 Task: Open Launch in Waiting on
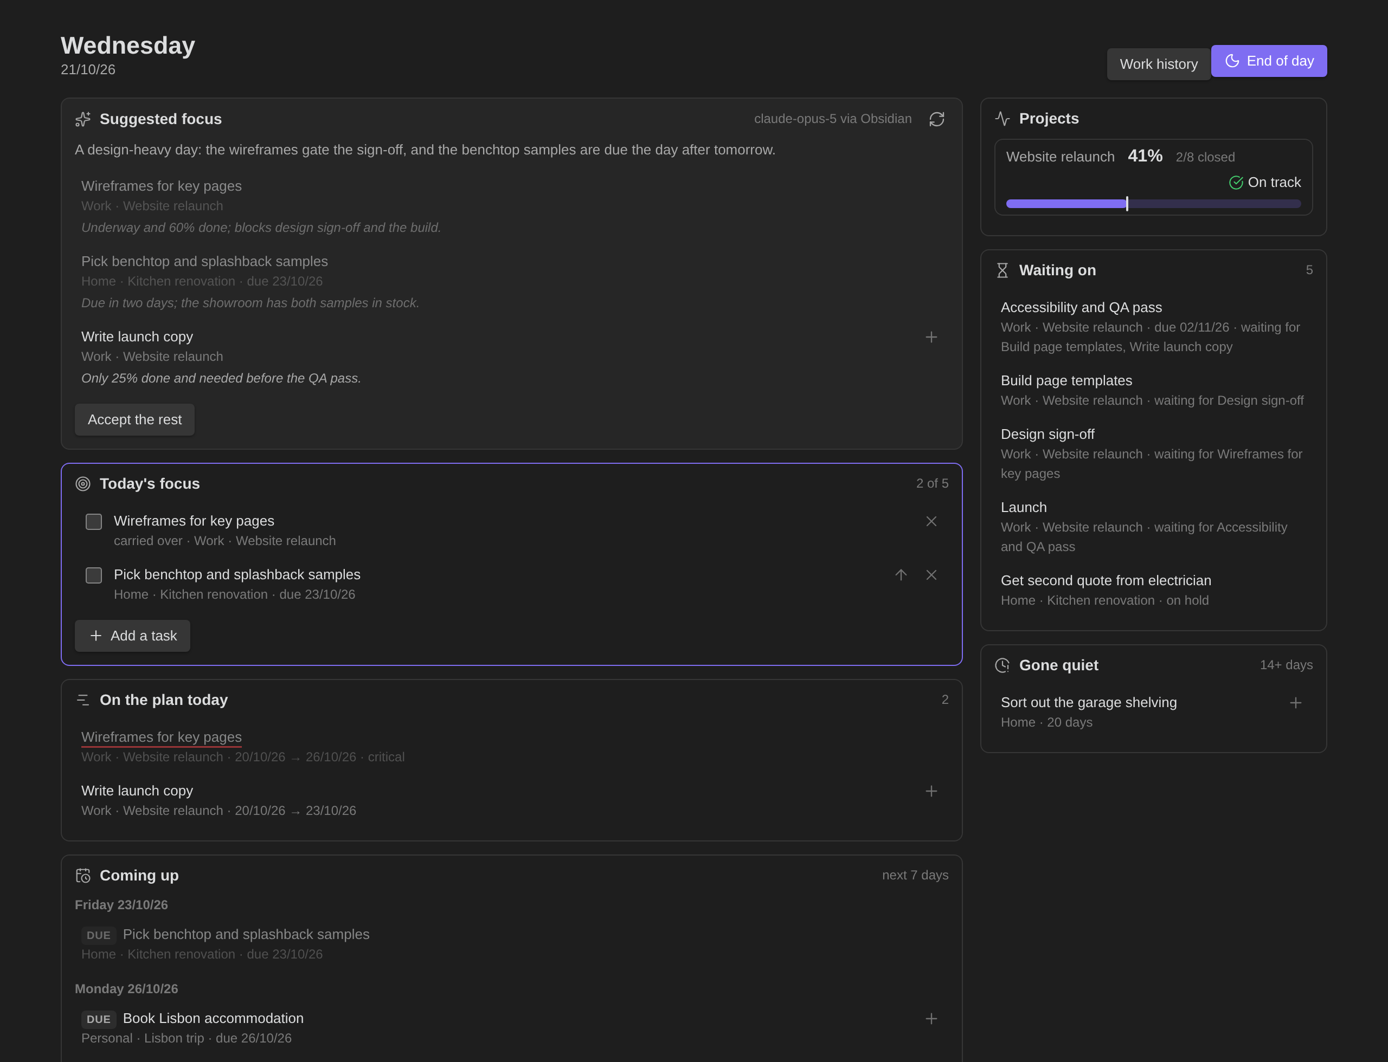tap(1024, 507)
